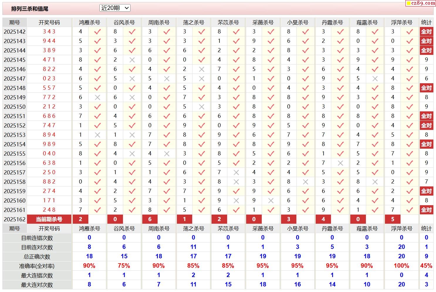Click the 周南 red checkmark in row 2025159
Screen dimensions: 436x292
[x=167, y=191]
